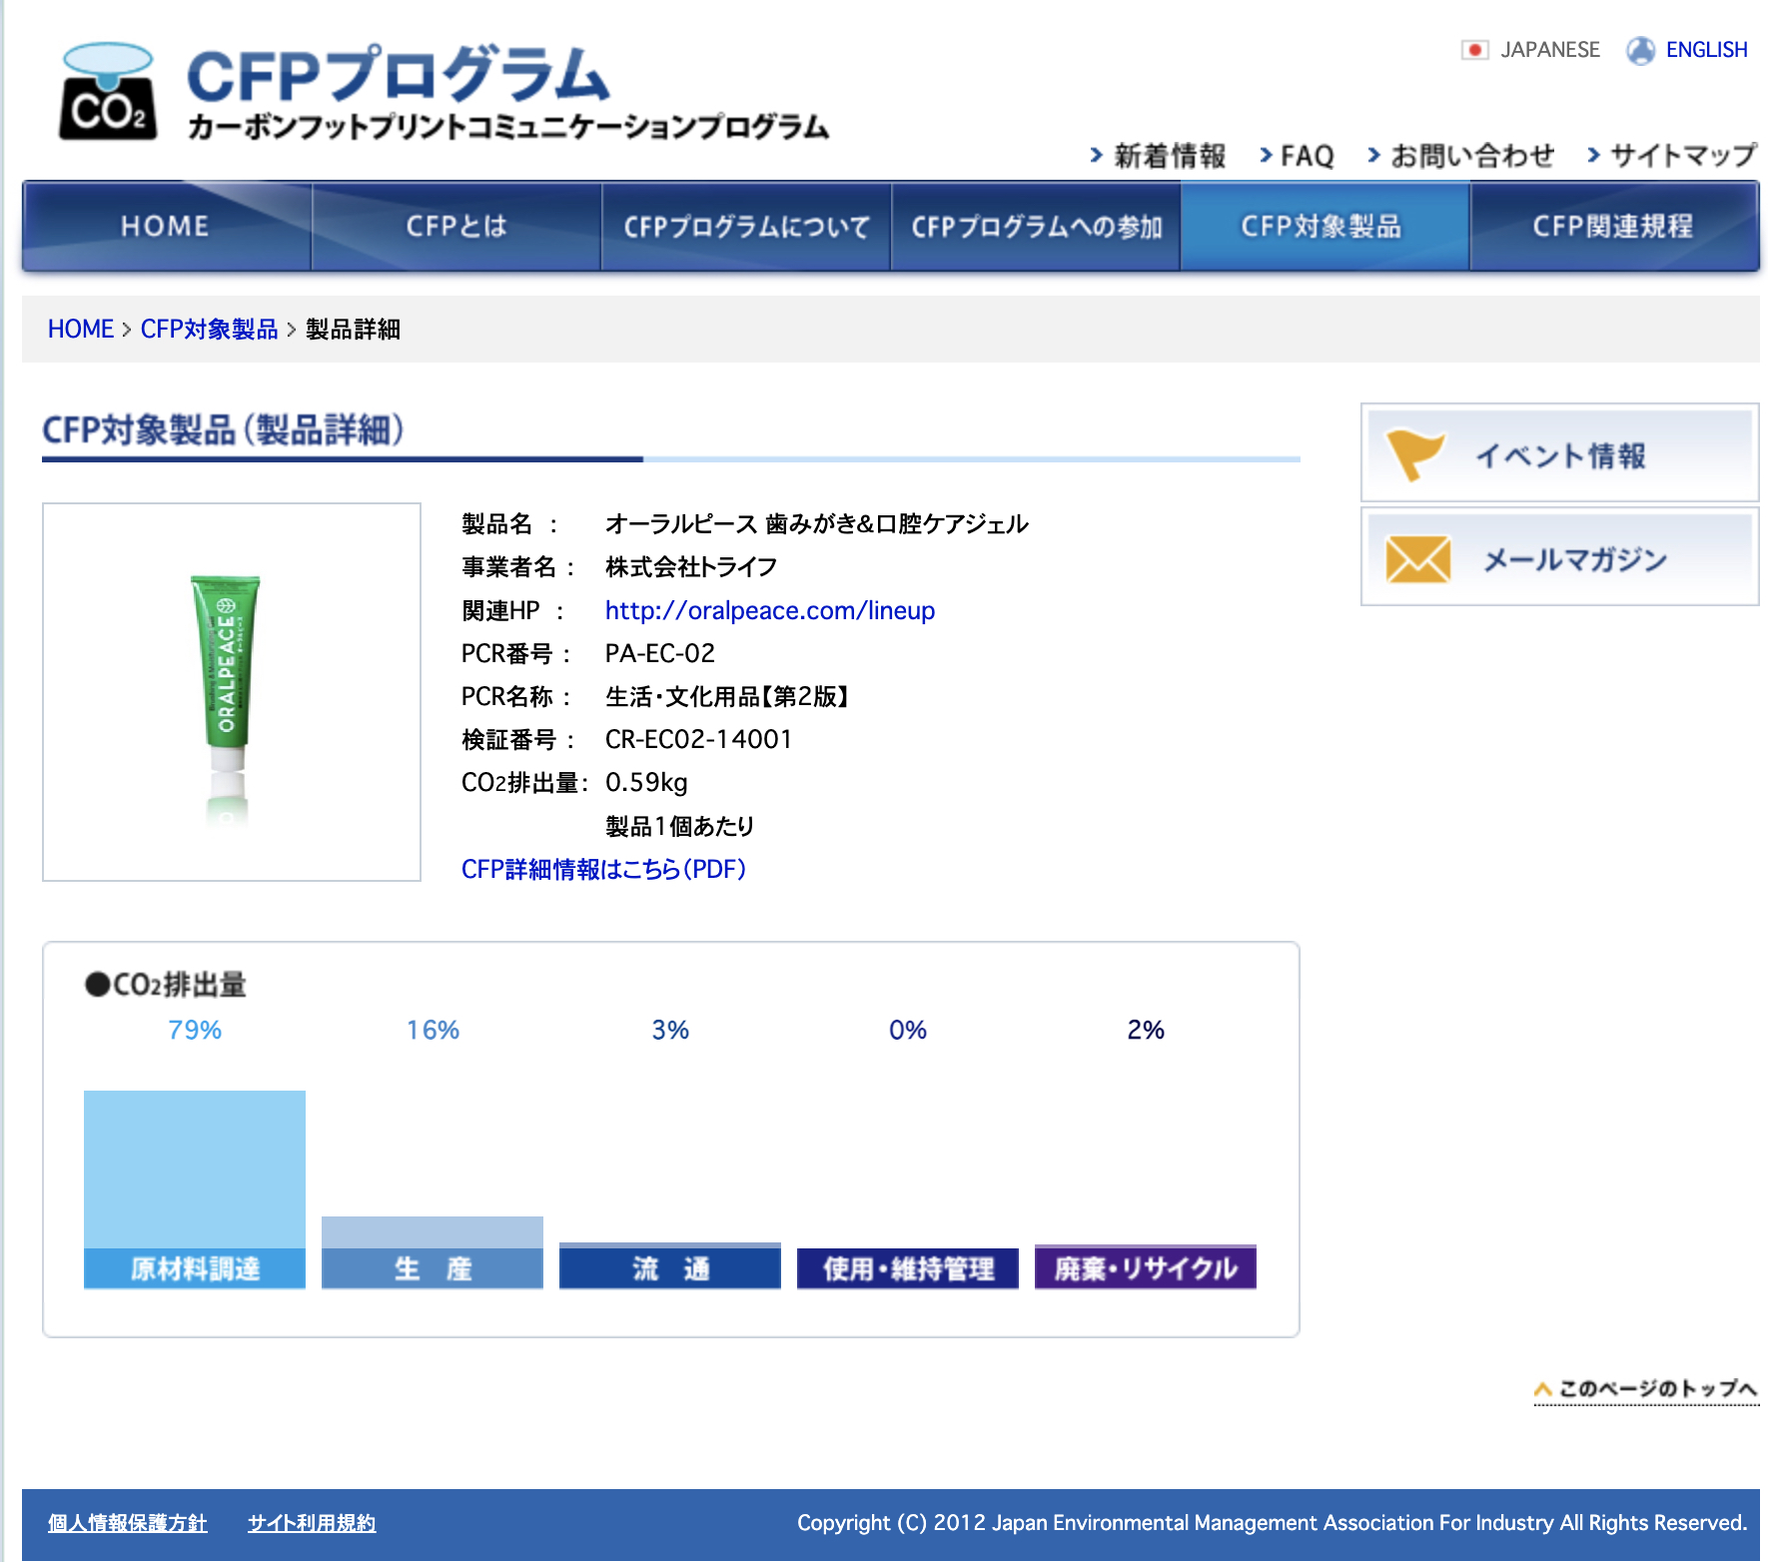Image resolution: width=1768 pixels, height=1562 pixels.
Task: Click the 0% value above 使用・維持管理
Action: pos(908,1030)
